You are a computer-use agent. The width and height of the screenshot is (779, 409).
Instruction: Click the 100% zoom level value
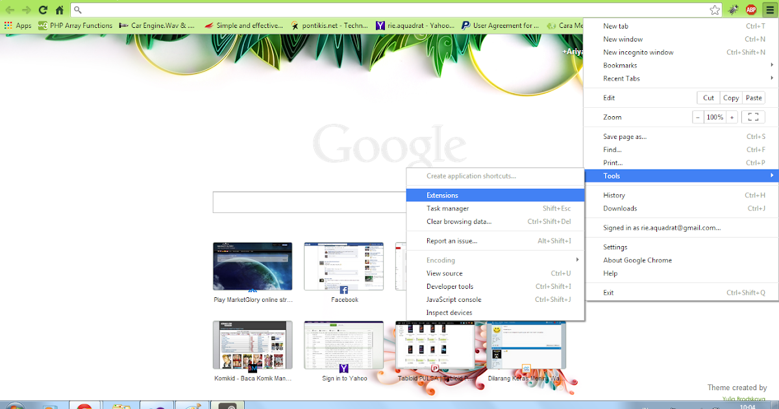(715, 118)
